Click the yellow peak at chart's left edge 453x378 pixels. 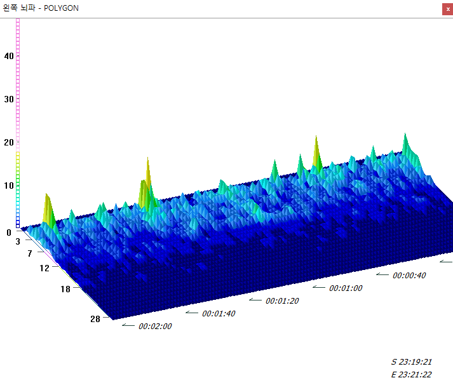point(48,208)
